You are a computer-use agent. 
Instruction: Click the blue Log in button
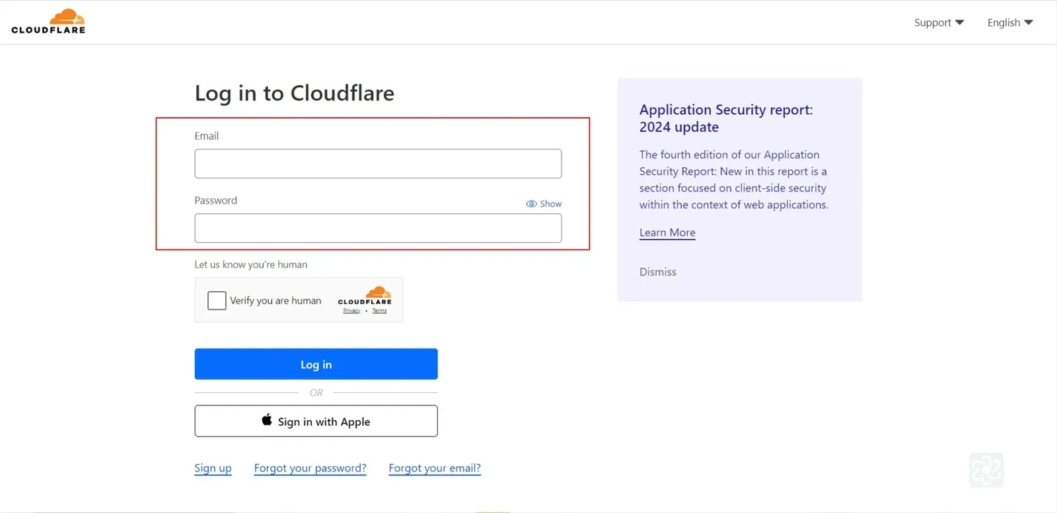point(316,364)
